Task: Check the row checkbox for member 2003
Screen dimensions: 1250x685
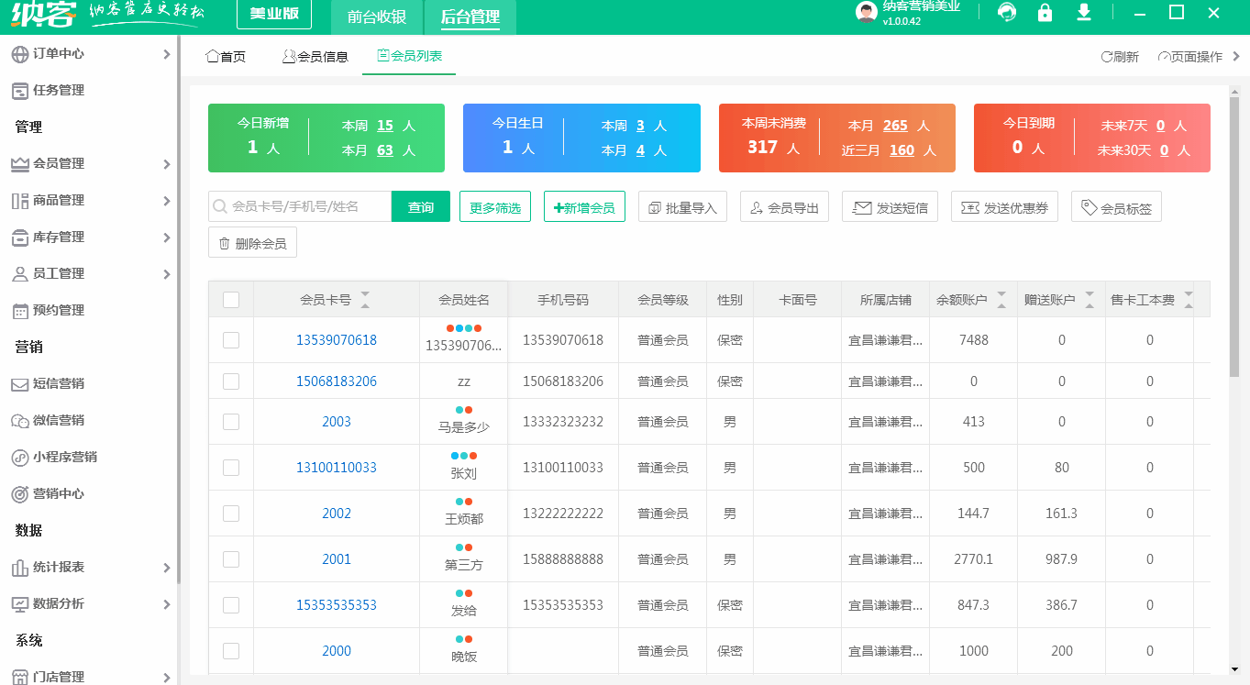Action: (x=232, y=421)
